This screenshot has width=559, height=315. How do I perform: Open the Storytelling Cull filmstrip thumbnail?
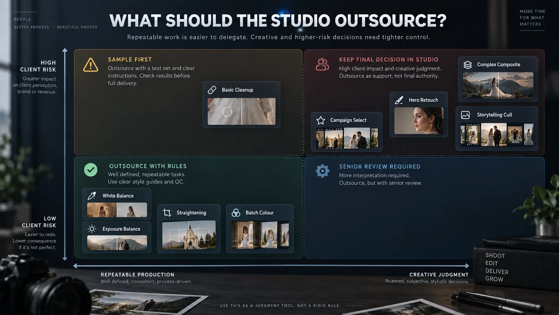pyautogui.click(x=497, y=134)
